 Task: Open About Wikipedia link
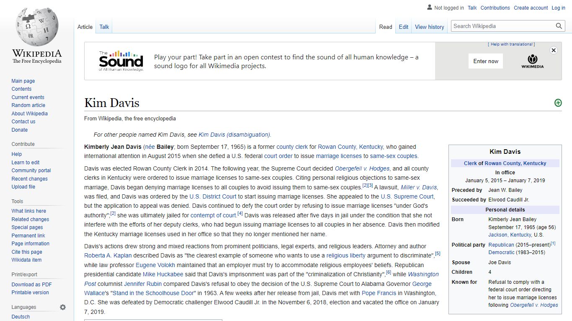pos(30,114)
